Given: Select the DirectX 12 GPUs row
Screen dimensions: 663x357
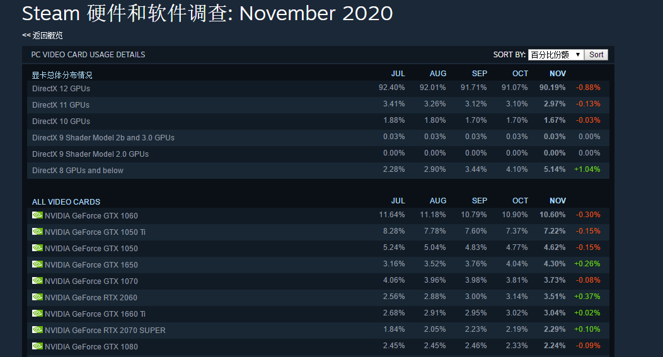Looking at the screenshot, I should pyautogui.click(x=318, y=88).
